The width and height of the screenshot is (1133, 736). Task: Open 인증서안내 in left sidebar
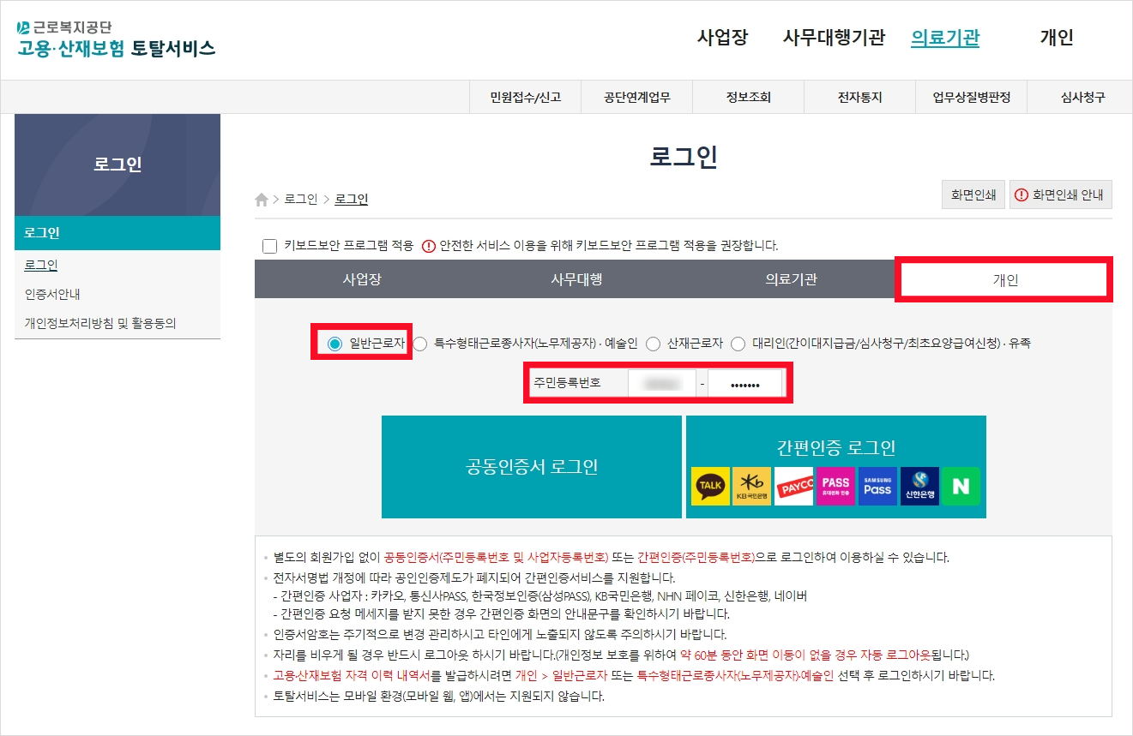pos(52,294)
